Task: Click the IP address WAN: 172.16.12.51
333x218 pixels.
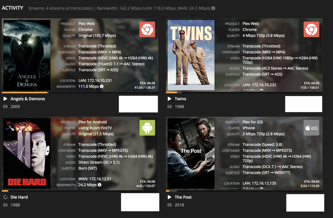Action: pos(95,179)
